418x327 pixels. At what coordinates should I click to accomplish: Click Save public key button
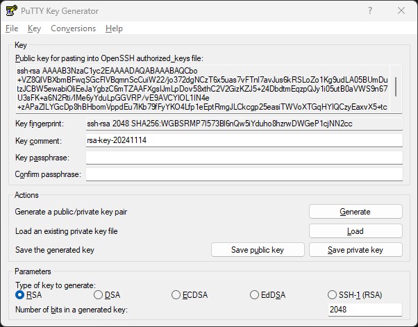(x=258, y=250)
